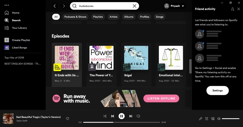The width and height of the screenshot is (243, 127).
Task: Select the All filter chip
Action: pos(56,17)
